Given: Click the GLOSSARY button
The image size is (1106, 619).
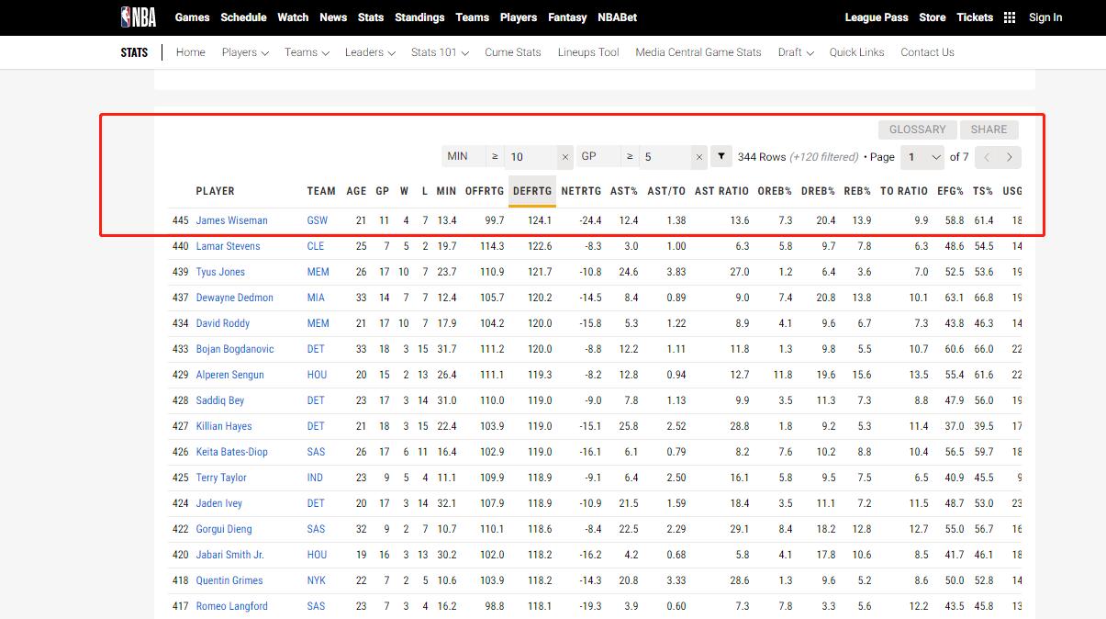Looking at the screenshot, I should [917, 129].
